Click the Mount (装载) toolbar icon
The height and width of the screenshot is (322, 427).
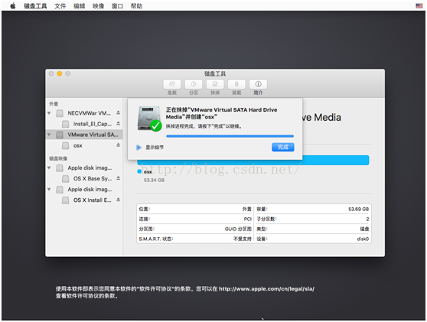click(236, 84)
